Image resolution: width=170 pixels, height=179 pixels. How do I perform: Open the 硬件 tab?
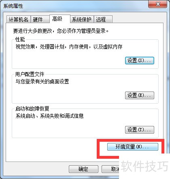40,19
